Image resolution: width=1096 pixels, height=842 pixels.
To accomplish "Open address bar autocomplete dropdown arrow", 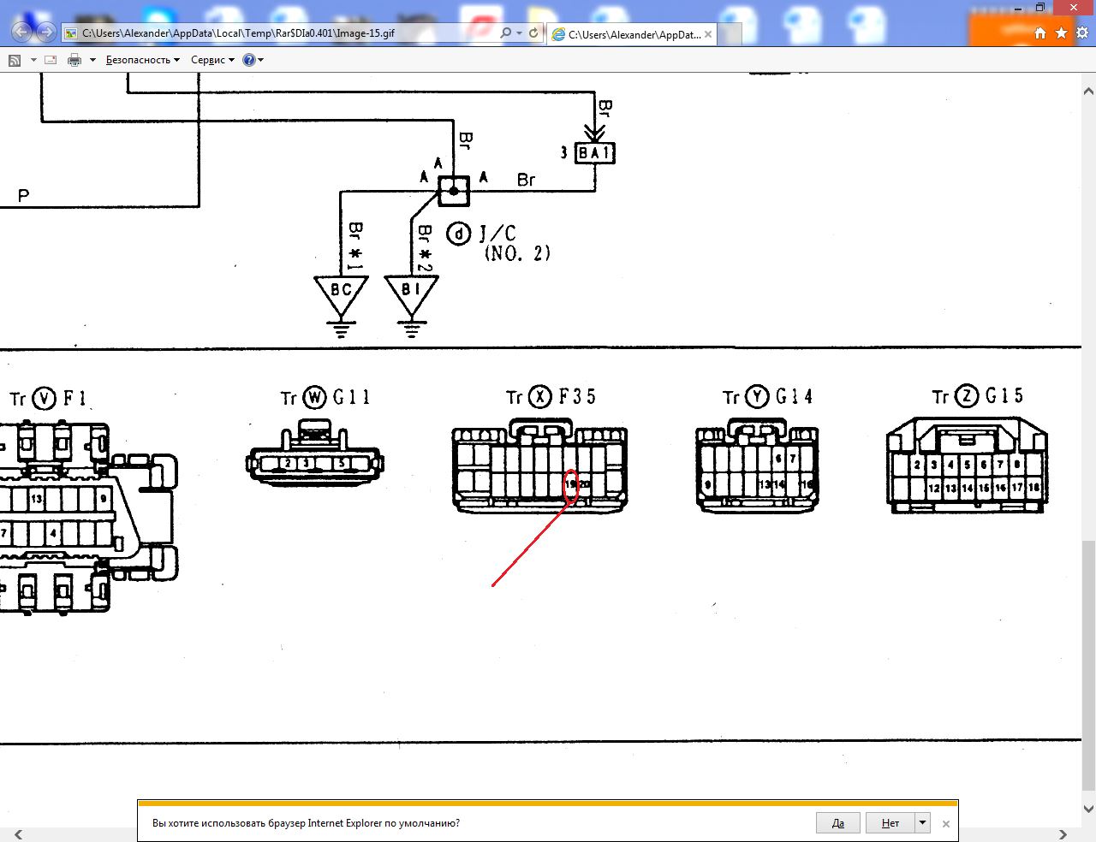I will (519, 33).
